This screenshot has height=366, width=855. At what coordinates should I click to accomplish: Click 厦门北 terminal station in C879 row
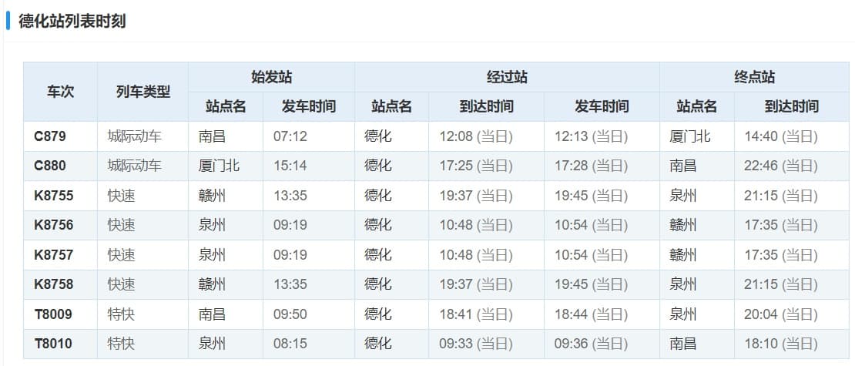pos(690,136)
